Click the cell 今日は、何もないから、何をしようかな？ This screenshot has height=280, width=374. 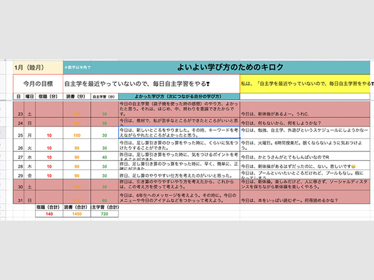(x=305, y=122)
